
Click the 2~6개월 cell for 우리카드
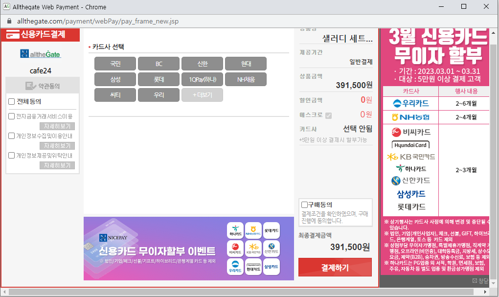466,103
